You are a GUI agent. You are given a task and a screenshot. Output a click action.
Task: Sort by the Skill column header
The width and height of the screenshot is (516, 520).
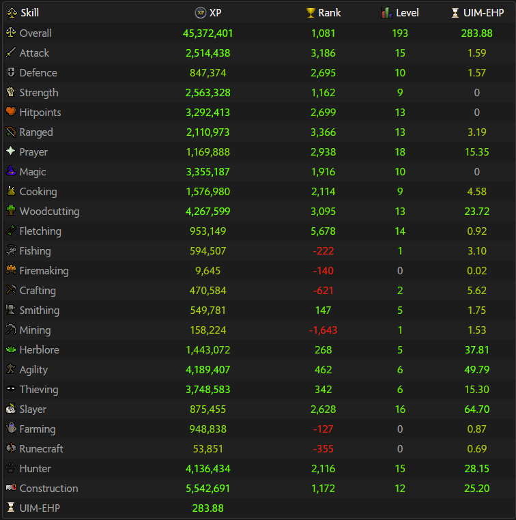click(x=30, y=12)
